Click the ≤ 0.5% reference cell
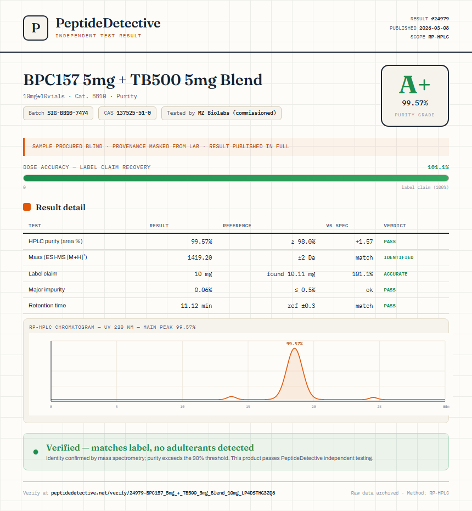Image resolution: width=472 pixels, height=511 pixels. click(x=305, y=290)
